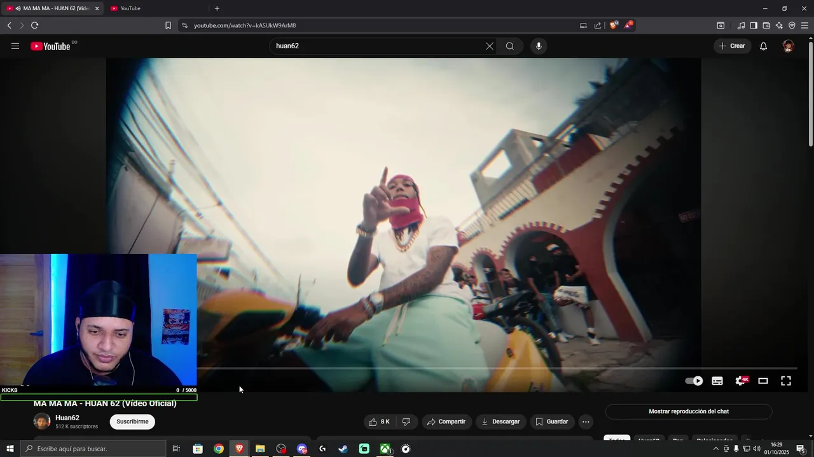The image size is (814, 457).
Task: Dislike the video with the thumbs-down
Action: [406, 421]
